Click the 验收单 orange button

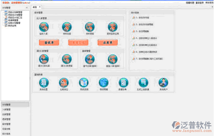click(x=49, y=43)
